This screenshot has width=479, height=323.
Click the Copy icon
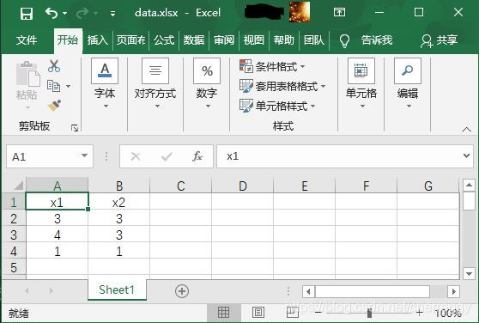click(53, 86)
